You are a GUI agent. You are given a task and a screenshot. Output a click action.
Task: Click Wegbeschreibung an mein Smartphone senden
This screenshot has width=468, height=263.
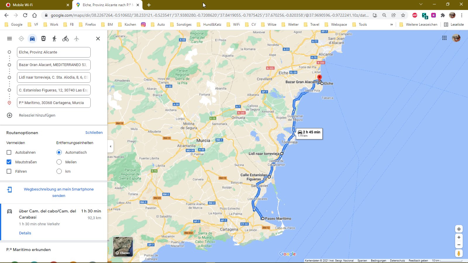(59, 193)
